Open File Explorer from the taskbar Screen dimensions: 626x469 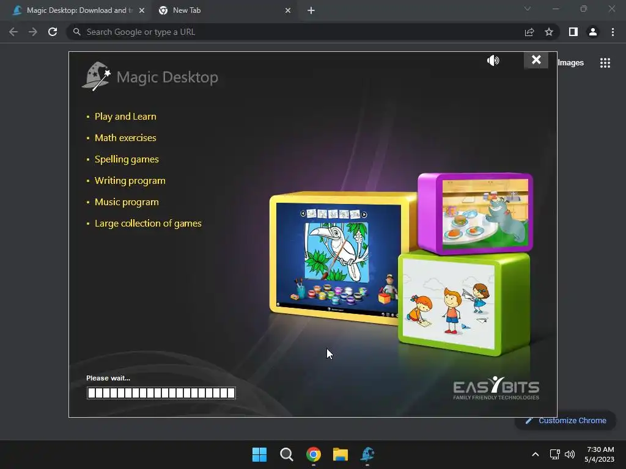tap(341, 454)
